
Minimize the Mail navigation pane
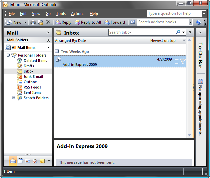coord(48,33)
